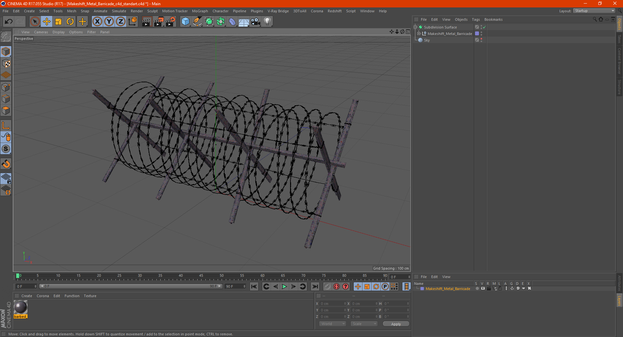Viewport: 623px width, 337px height.
Task: Add a Cube primitive object
Action: tap(185, 22)
